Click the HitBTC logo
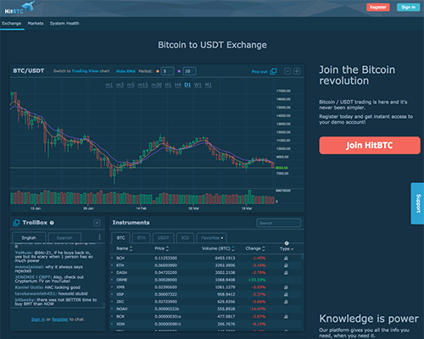The image size is (424, 339). (x=20, y=8)
